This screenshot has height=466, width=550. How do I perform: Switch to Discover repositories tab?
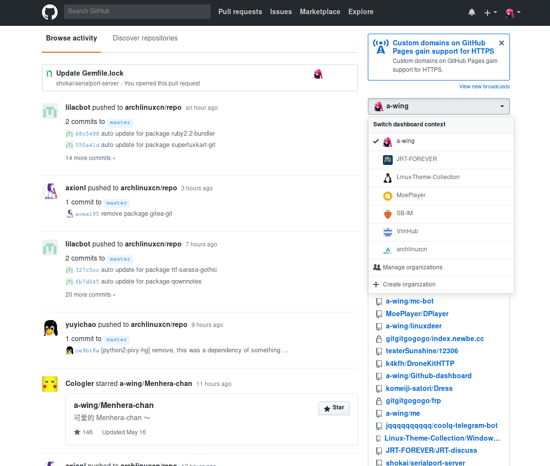(145, 38)
